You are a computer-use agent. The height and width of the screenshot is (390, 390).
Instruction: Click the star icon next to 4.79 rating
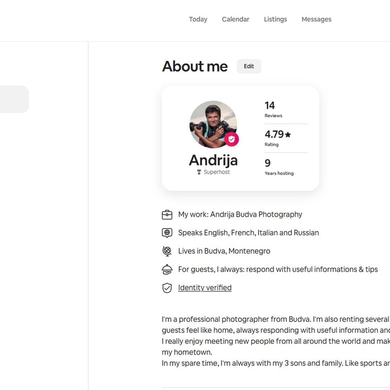click(288, 135)
